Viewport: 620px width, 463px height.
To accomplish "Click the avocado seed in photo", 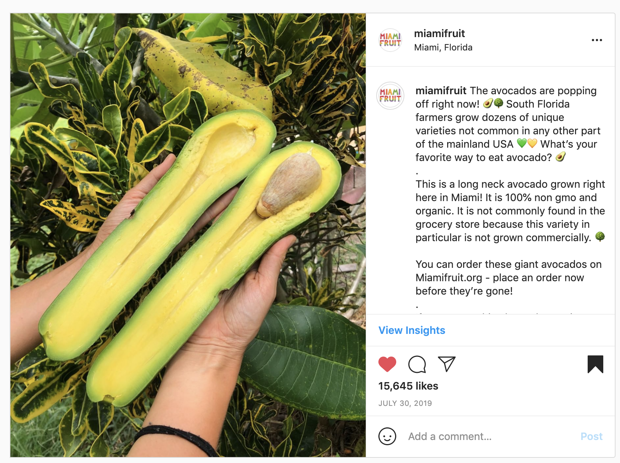I will point(289,184).
